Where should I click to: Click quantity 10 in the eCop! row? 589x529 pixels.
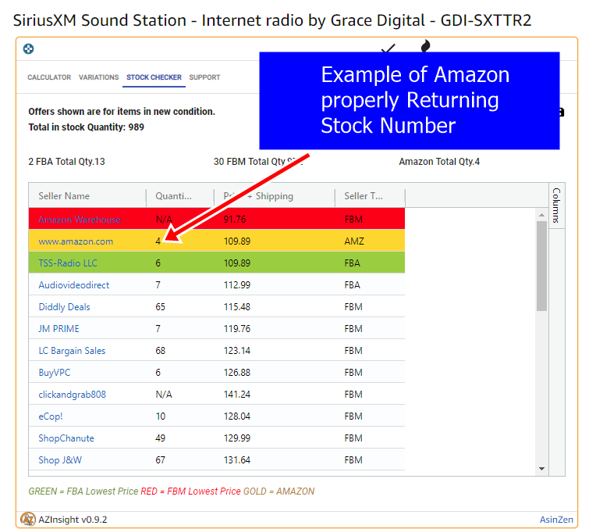coord(161,416)
